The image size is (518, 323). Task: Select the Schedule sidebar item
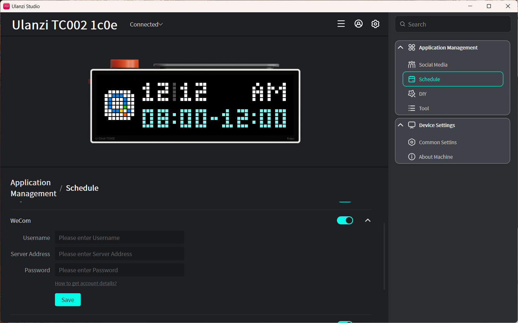(453, 79)
